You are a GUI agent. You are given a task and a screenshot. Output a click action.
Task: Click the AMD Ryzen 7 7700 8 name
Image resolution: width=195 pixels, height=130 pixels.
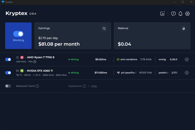point(41,57)
